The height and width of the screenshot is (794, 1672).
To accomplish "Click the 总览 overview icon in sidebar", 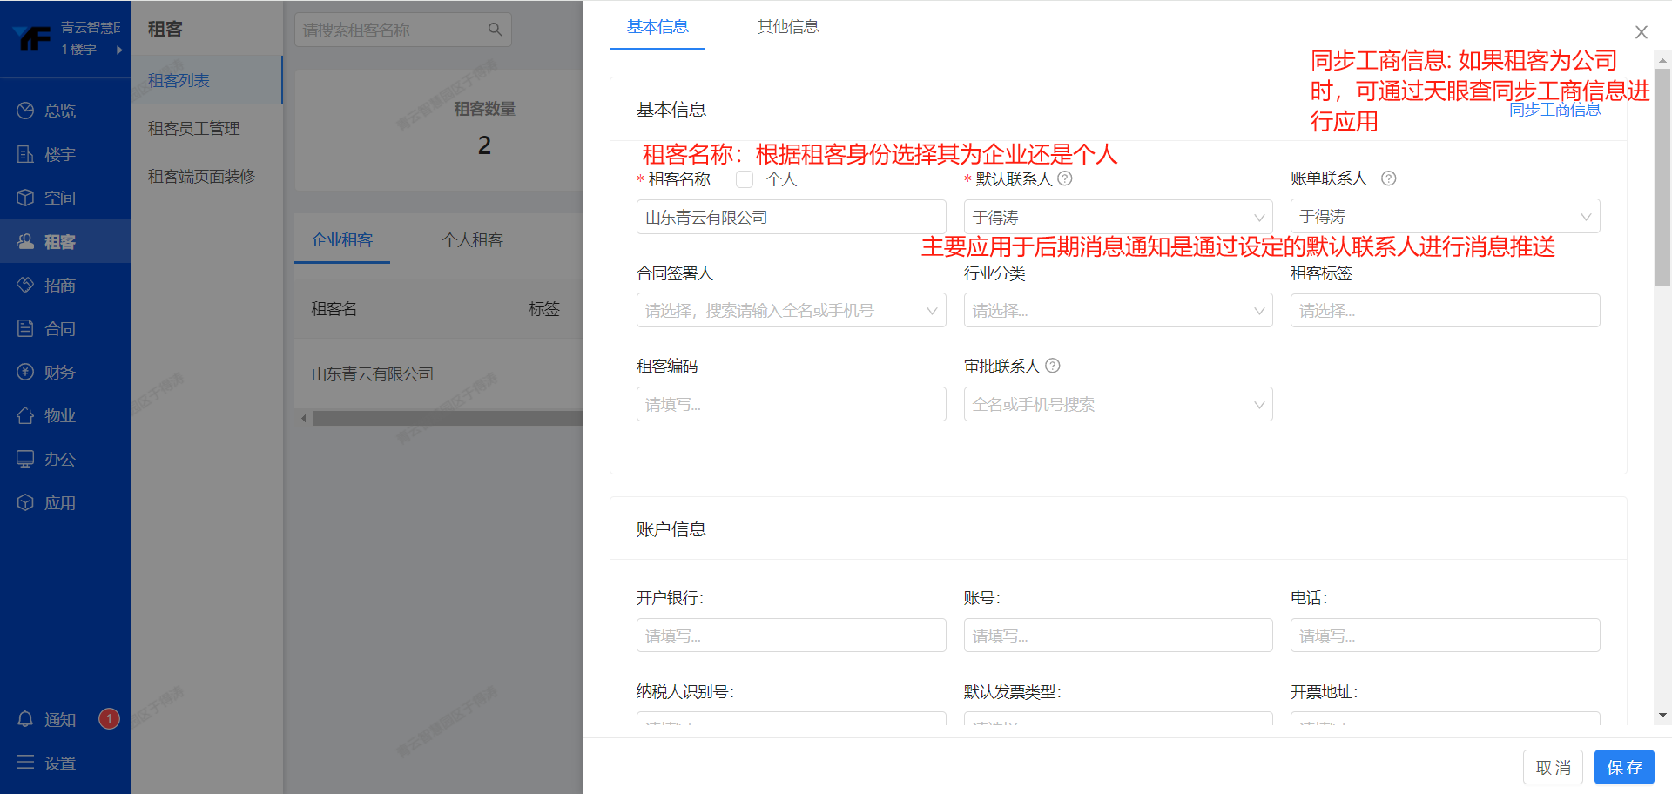I will pos(25,111).
